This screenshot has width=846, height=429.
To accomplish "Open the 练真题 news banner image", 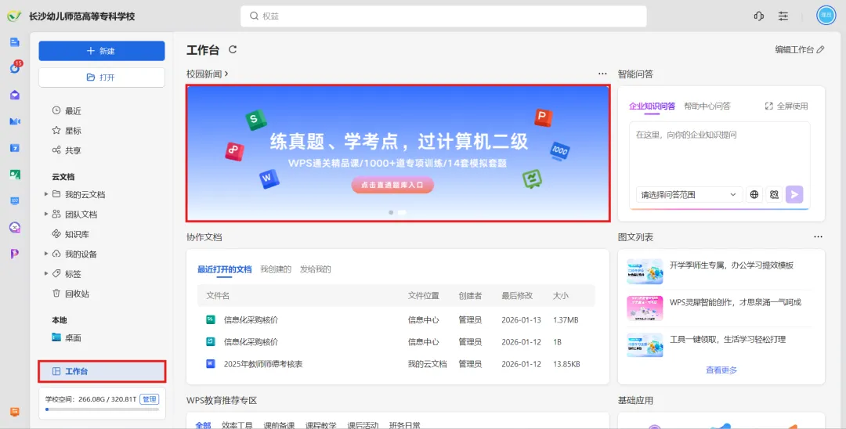I will (x=398, y=153).
